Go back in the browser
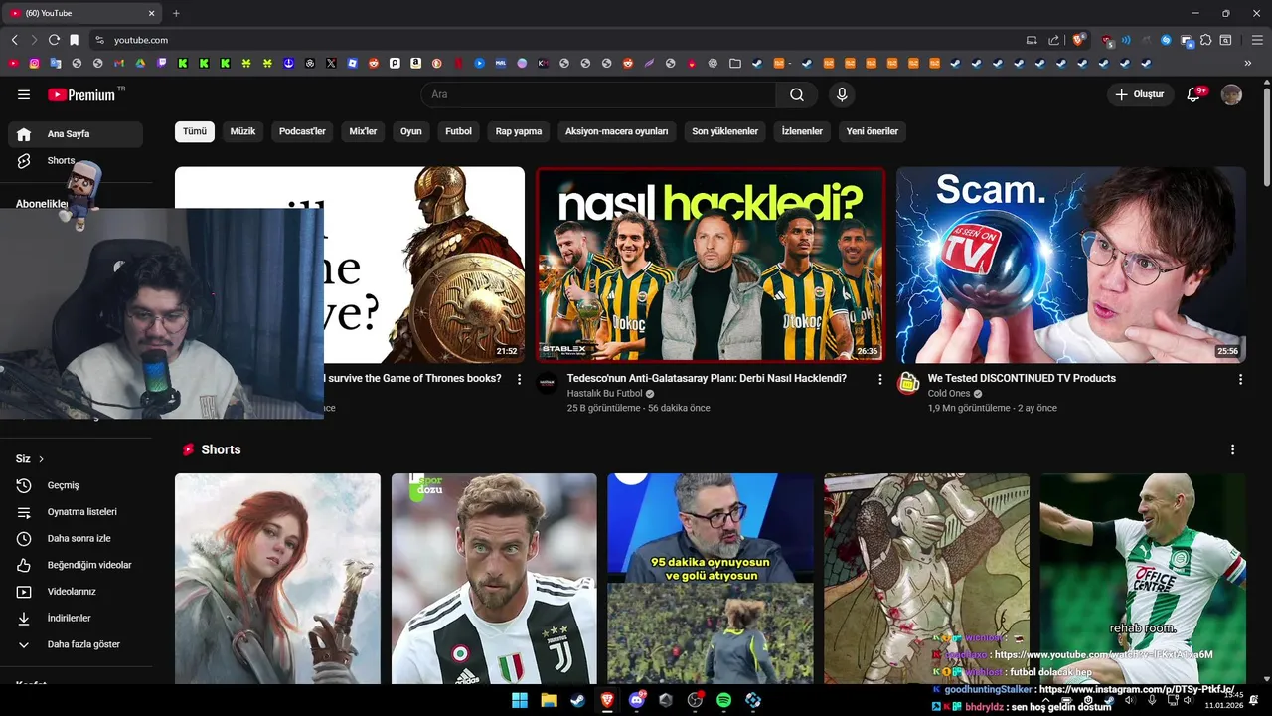The image size is (1272, 716). (x=14, y=40)
